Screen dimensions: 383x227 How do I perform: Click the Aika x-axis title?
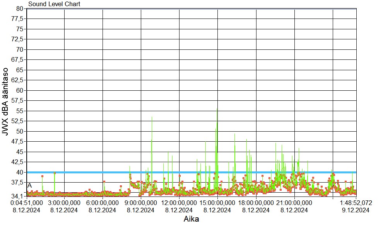(x=191, y=219)
